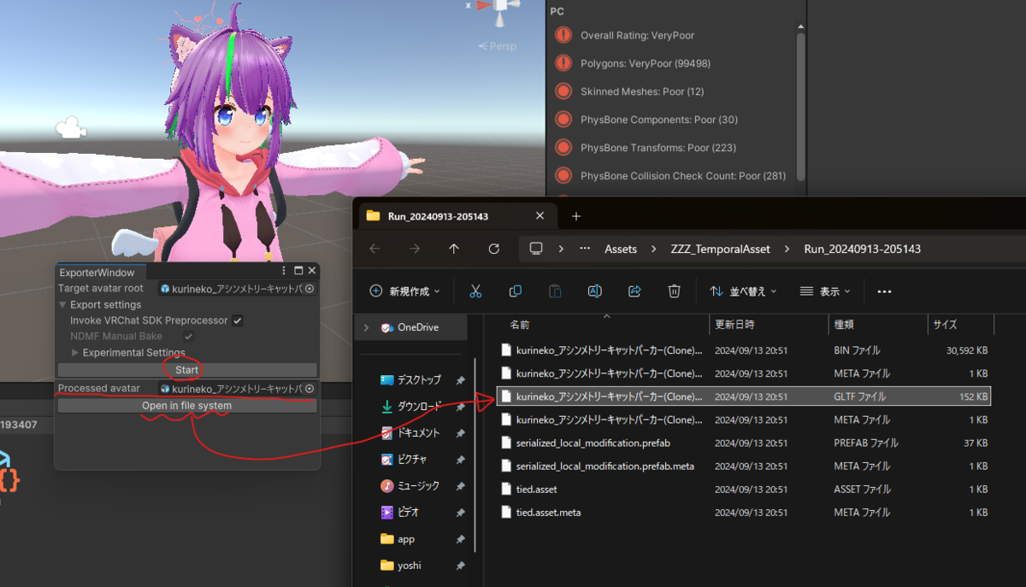The width and height of the screenshot is (1026, 587).
Task: Add a new Explorer tab with plus
Action: [x=575, y=216]
